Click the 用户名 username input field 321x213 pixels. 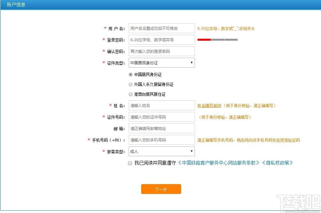pyautogui.click(x=161, y=29)
